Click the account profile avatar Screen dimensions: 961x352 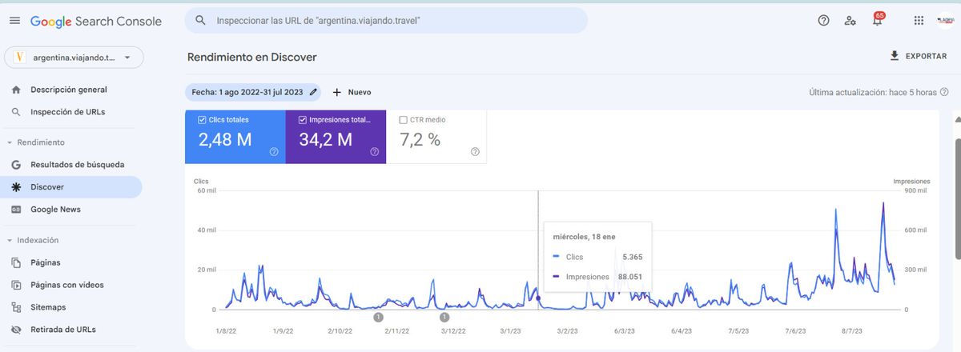click(945, 21)
